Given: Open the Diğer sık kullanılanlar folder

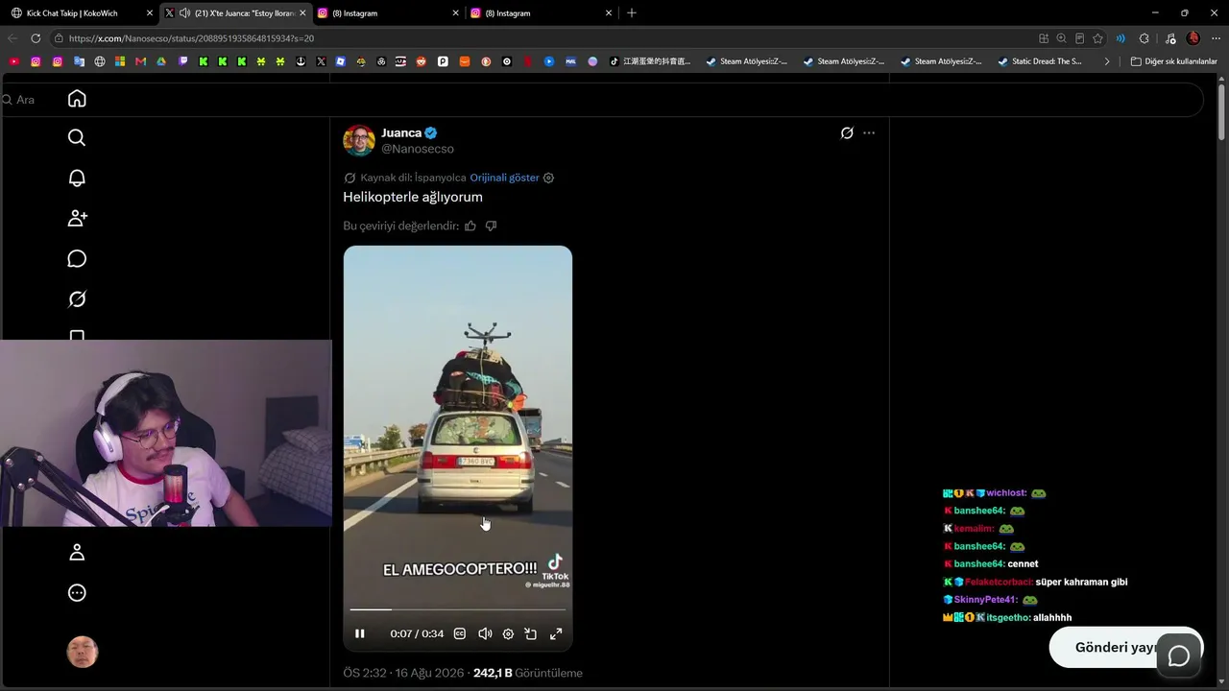Looking at the screenshot, I should (1173, 61).
